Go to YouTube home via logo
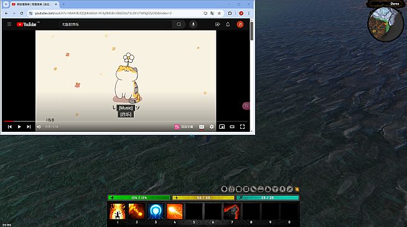Screen dimensions: 407x227 (27, 24)
